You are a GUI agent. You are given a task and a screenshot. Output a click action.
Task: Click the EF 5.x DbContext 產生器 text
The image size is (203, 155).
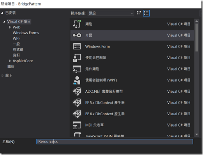coord(105,103)
